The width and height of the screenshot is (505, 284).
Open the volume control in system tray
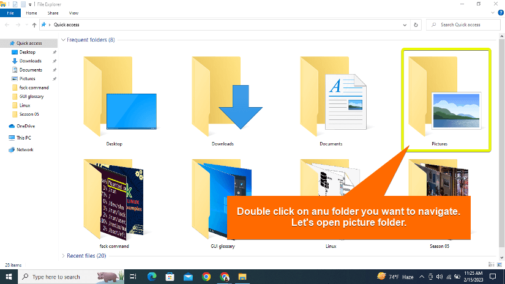(440, 277)
